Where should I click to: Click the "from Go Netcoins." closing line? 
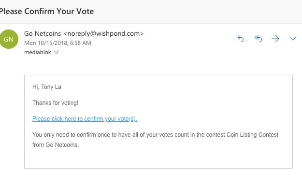[56, 145]
